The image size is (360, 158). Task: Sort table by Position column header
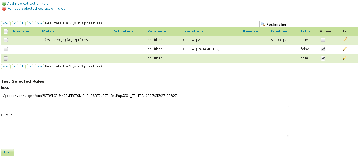(x=21, y=31)
